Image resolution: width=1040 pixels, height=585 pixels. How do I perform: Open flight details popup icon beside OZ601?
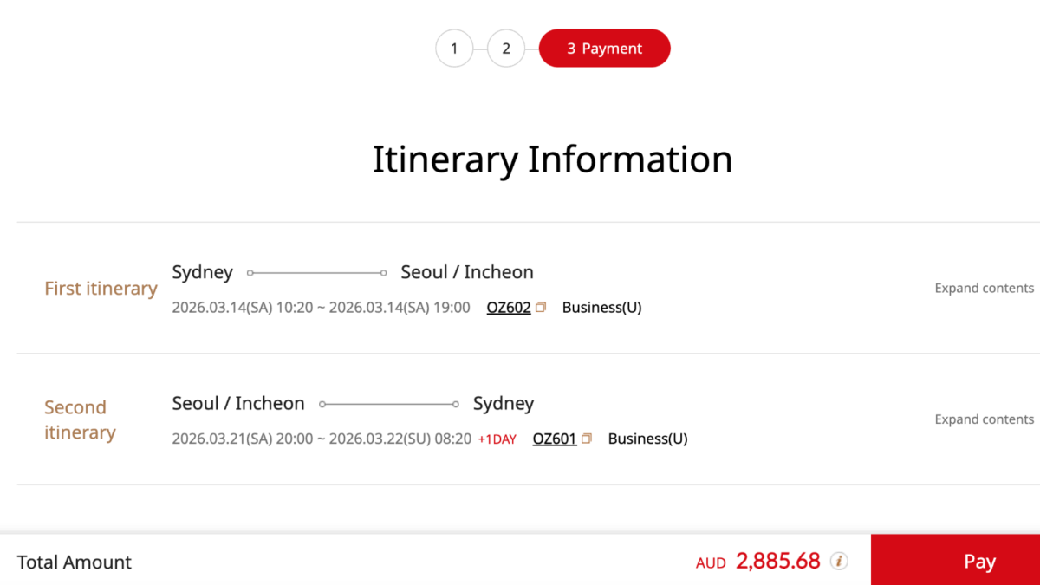click(585, 438)
